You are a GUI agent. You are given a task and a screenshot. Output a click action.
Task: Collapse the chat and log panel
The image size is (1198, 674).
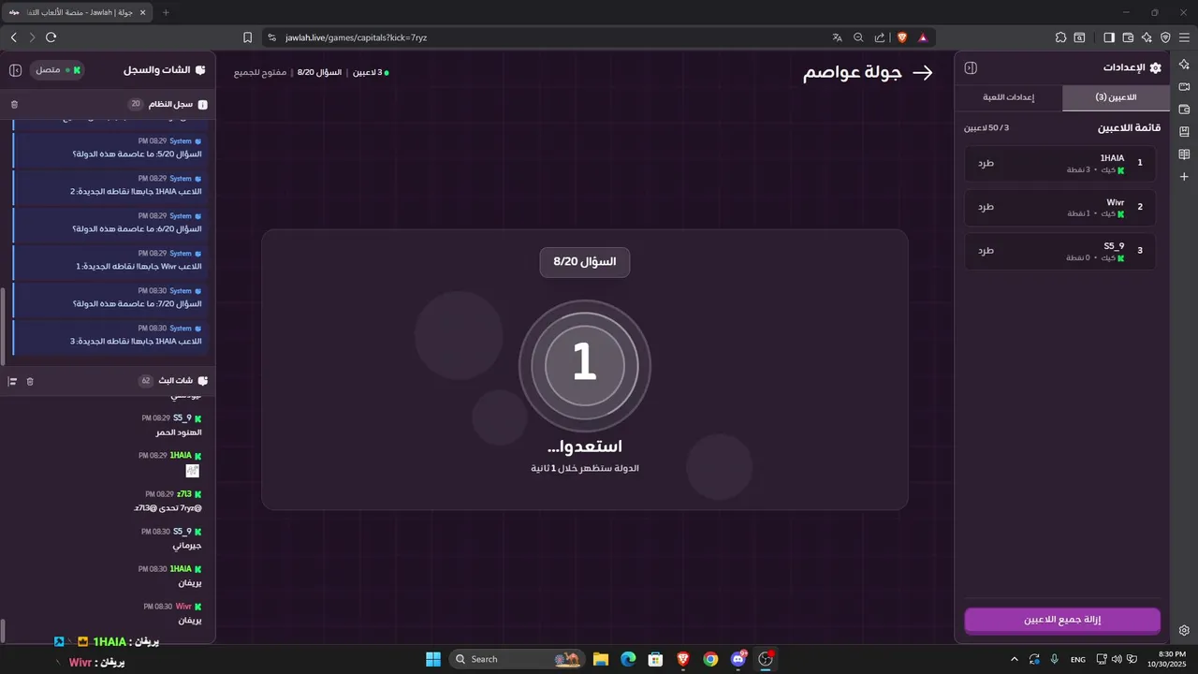coord(15,70)
